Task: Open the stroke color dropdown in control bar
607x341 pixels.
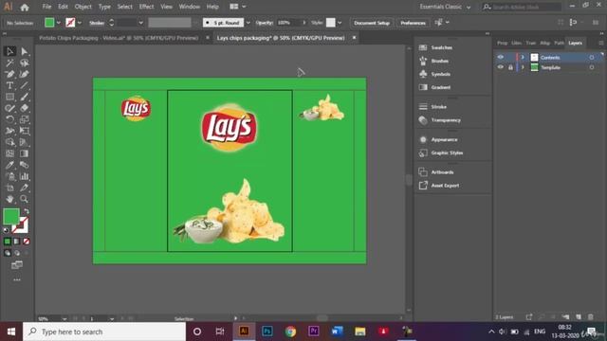Action: (x=80, y=23)
